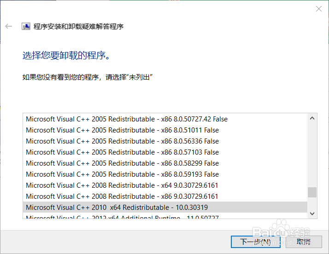Click the 取消 button
Viewport: 329px width, 254px height.
pos(304,242)
